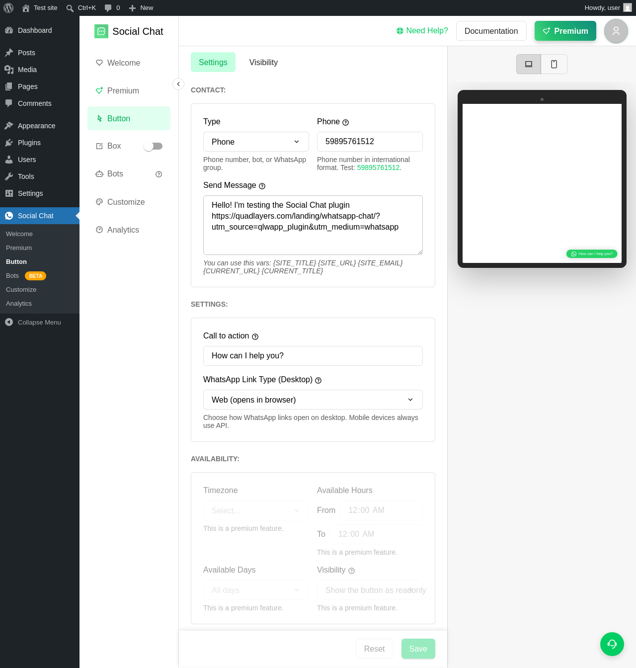The image size is (636, 668).
Task: Click help icon beside WhatsApp Link Type
Action: (x=318, y=380)
